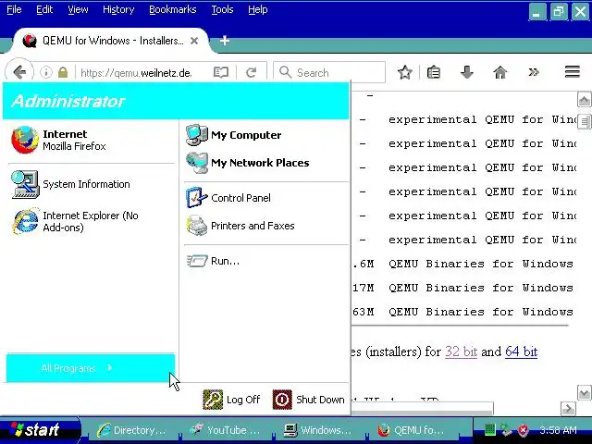Viewport: 592px width, 444px height.
Task: Open the View menu
Action: point(78,9)
